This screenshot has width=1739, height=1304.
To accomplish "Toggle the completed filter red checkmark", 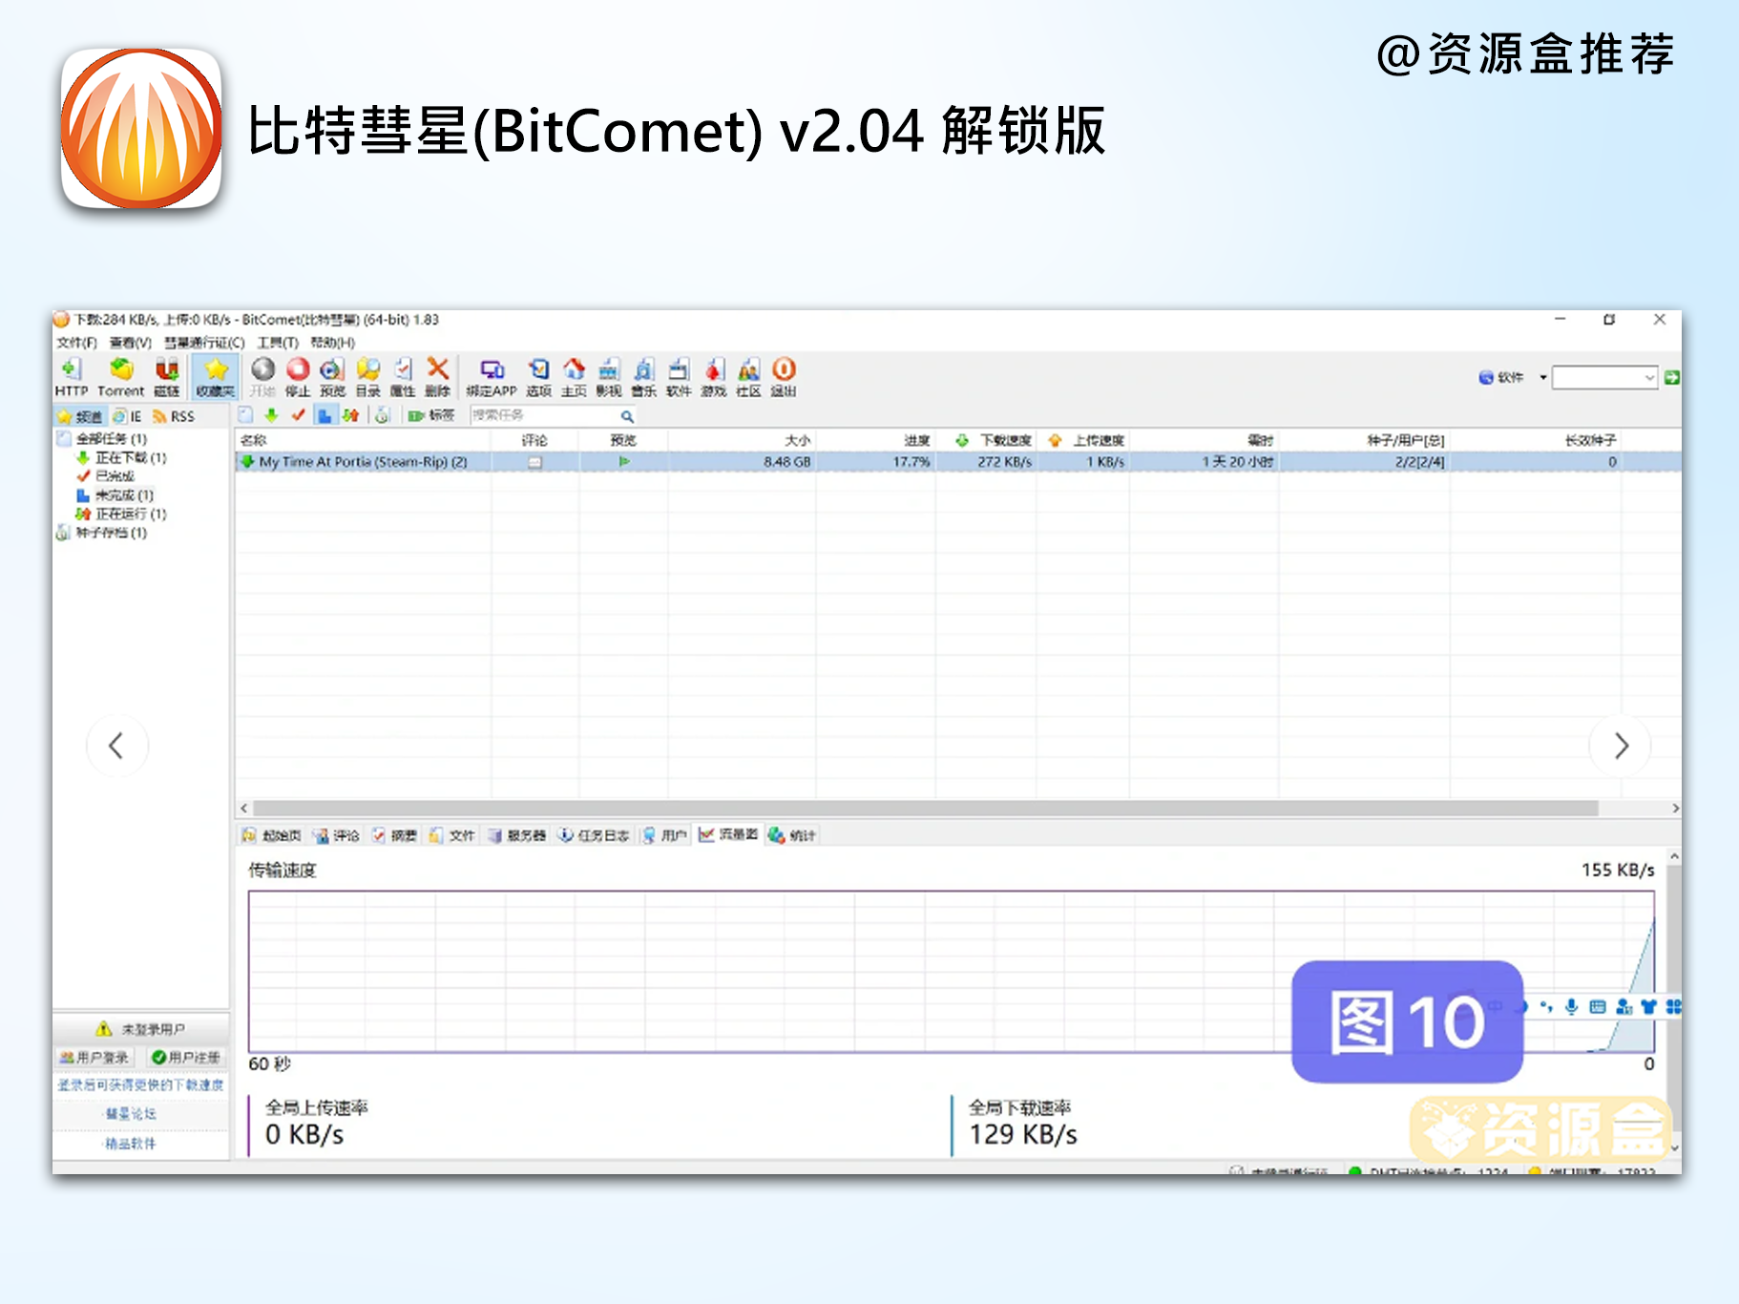I will 299,415.
